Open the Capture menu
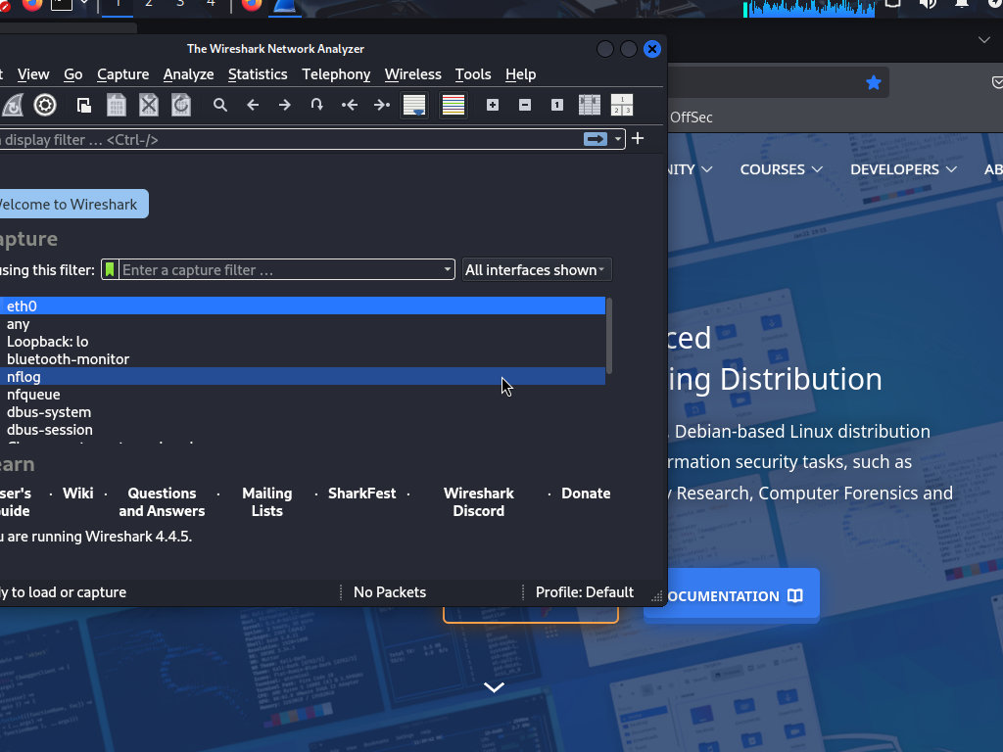Image resolution: width=1003 pixels, height=752 pixels. click(x=122, y=74)
